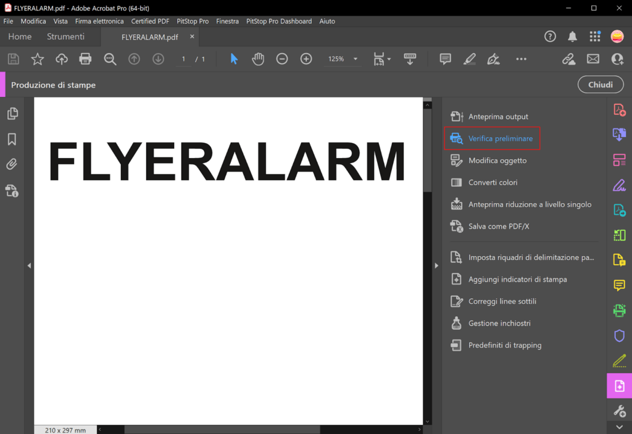Click the zoom in plus button
The image size is (632, 434).
(306, 59)
